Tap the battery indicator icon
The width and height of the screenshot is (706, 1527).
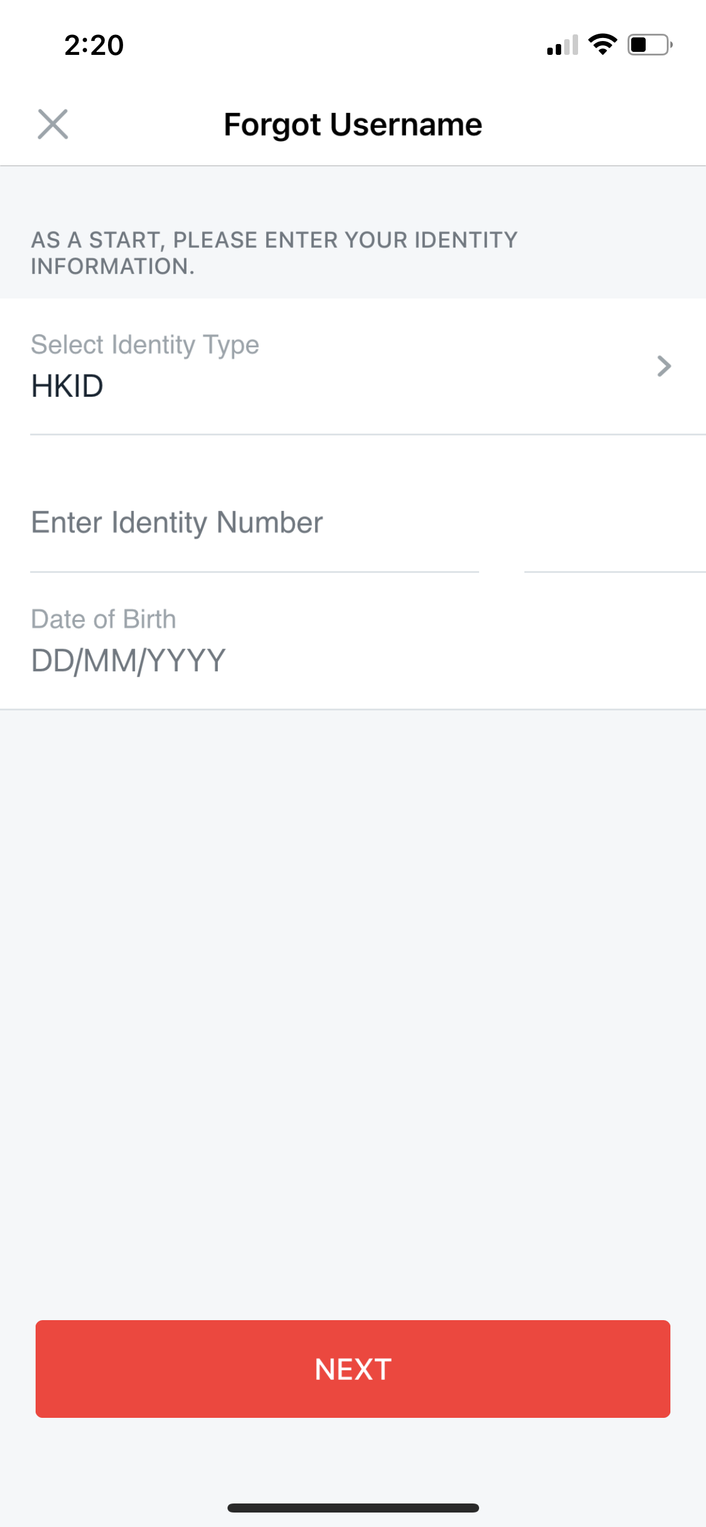649,45
